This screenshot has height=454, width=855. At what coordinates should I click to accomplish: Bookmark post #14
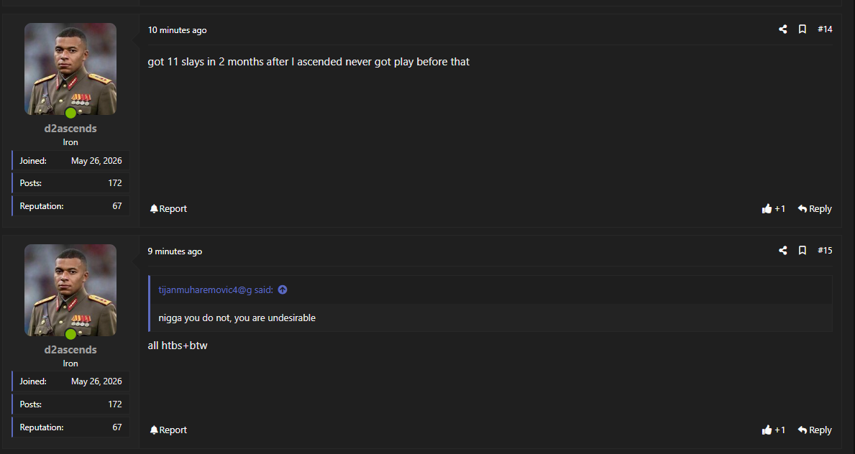click(x=802, y=29)
